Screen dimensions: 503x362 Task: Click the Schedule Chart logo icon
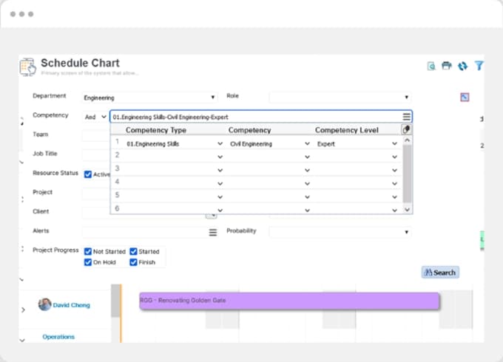click(x=27, y=66)
